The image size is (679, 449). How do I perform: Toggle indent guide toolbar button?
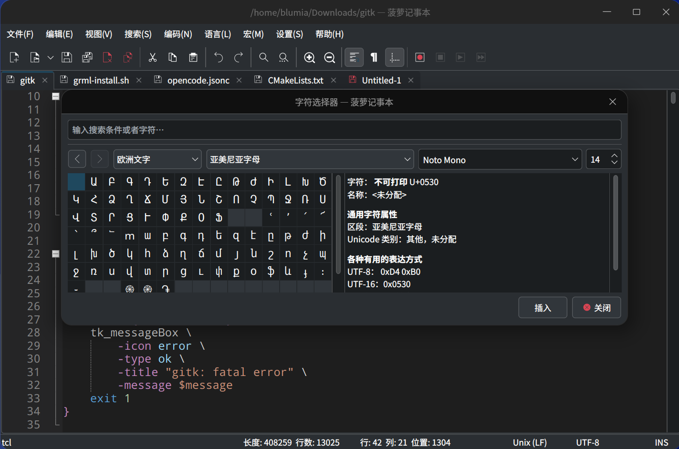point(395,57)
